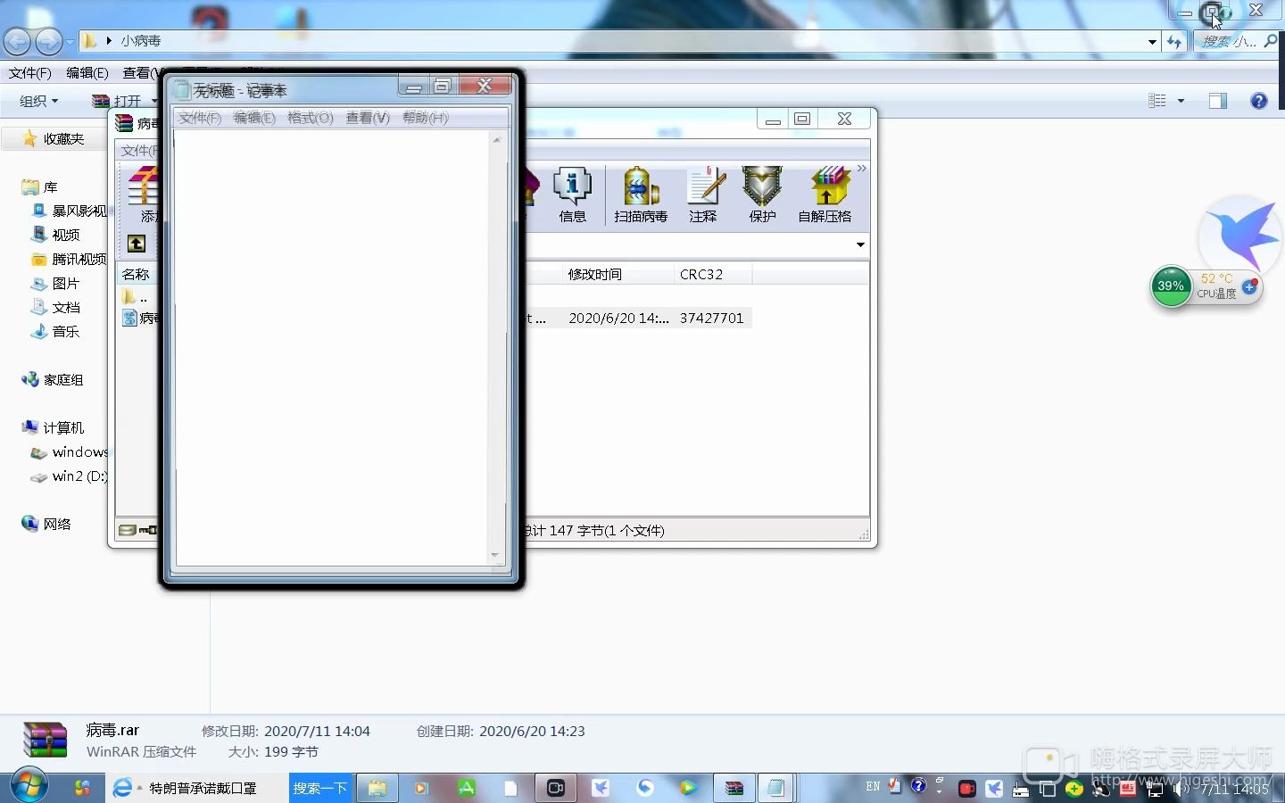Screen dimensions: 1285x803
Task: Switch to Notepad taskbar button
Action: pyautogui.click(x=776, y=788)
